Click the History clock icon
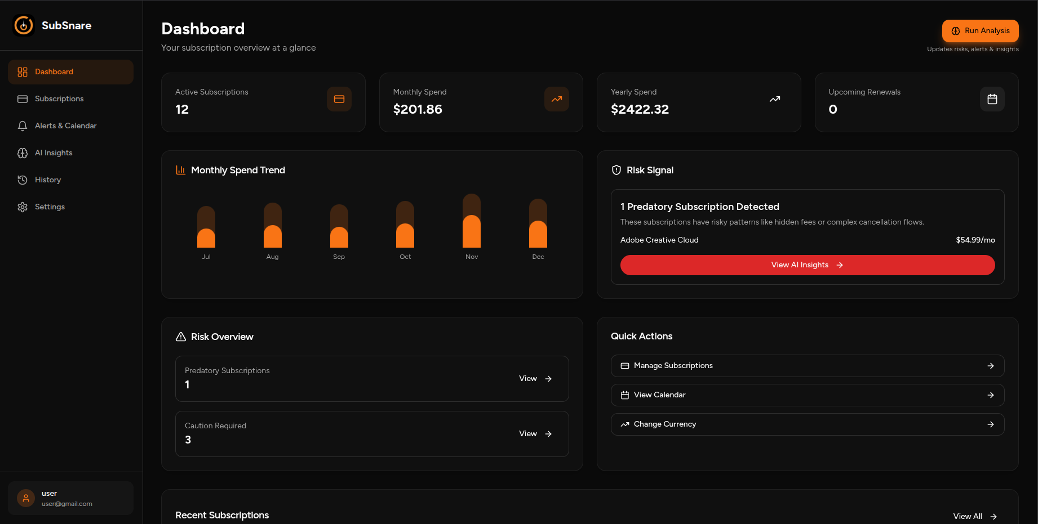Viewport: 1038px width, 524px height. click(x=23, y=180)
